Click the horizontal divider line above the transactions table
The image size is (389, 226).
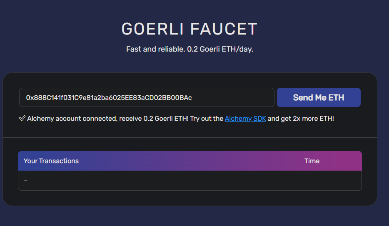190,137
